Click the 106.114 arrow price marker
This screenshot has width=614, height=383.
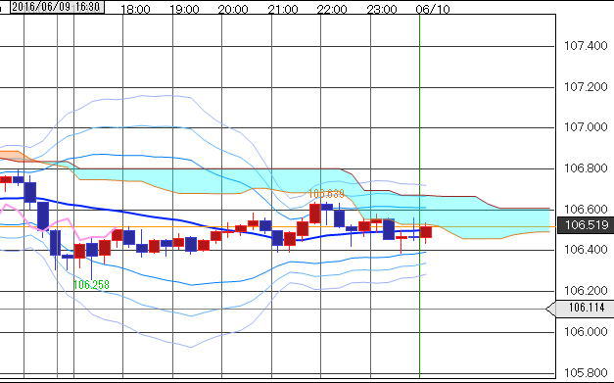581,309
